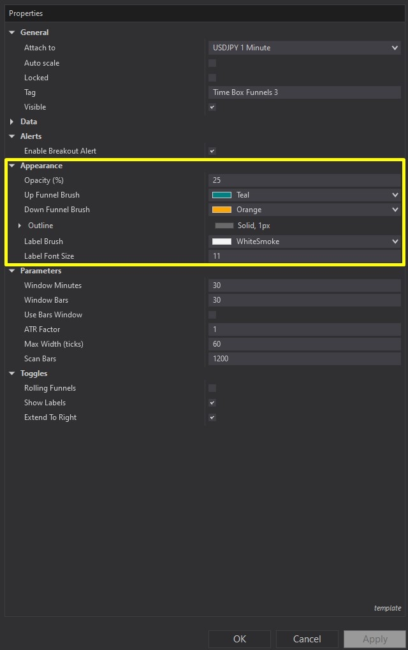
Task: Open the template link
Action: (x=387, y=608)
